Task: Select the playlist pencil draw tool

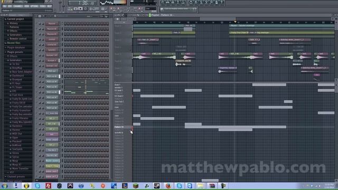Action: click(123, 15)
